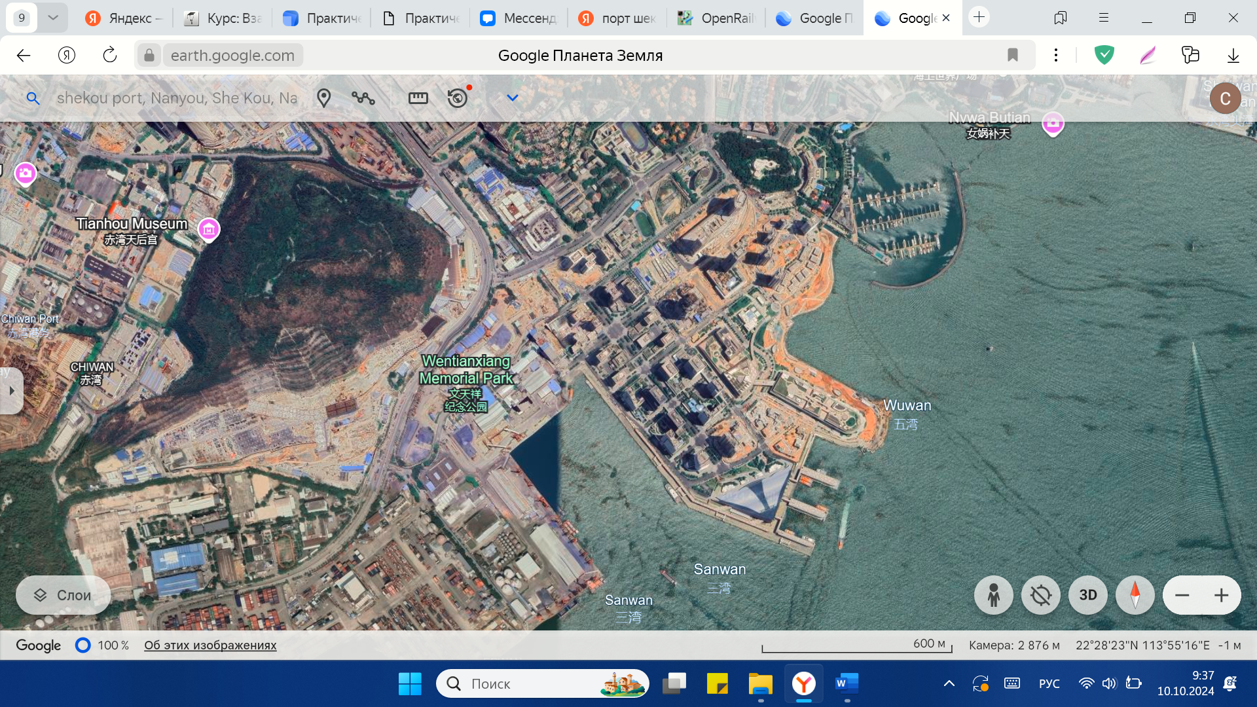Open the Windows Start menu
This screenshot has width=1257, height=707.
point(410,684)
